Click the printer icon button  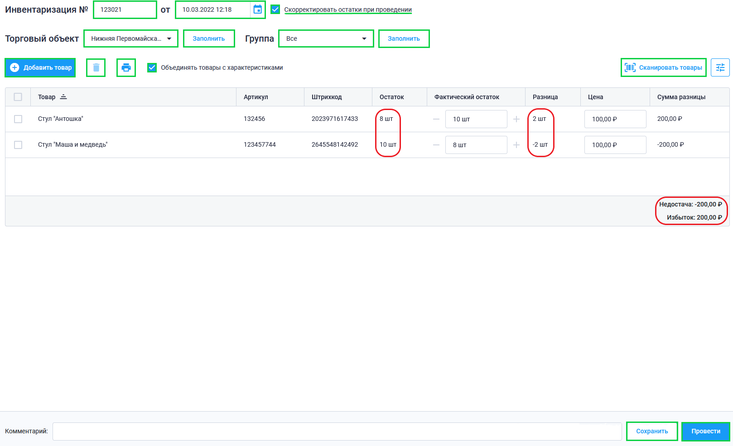point(126,68)
